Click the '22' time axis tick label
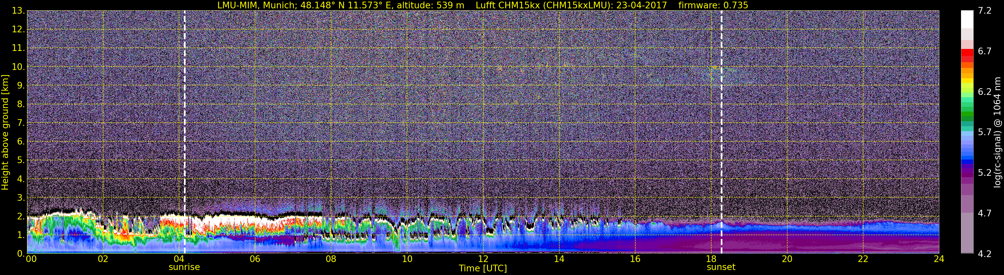This screenshot has height=275, width=1004. tap(863, 259)
